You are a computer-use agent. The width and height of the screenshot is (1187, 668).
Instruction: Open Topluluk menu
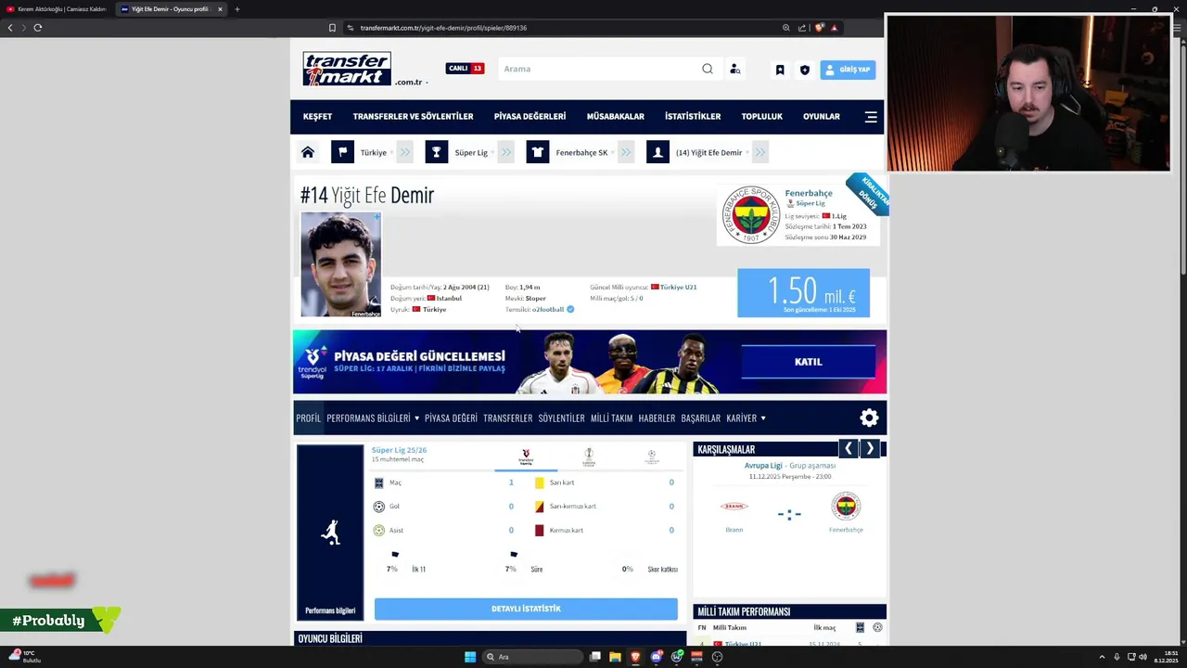[761, 117]
